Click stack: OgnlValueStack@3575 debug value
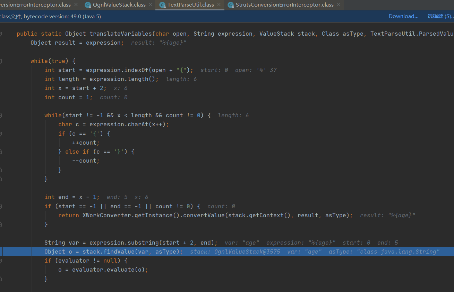Viewport: 454px width, 292px height. [235, 252]
